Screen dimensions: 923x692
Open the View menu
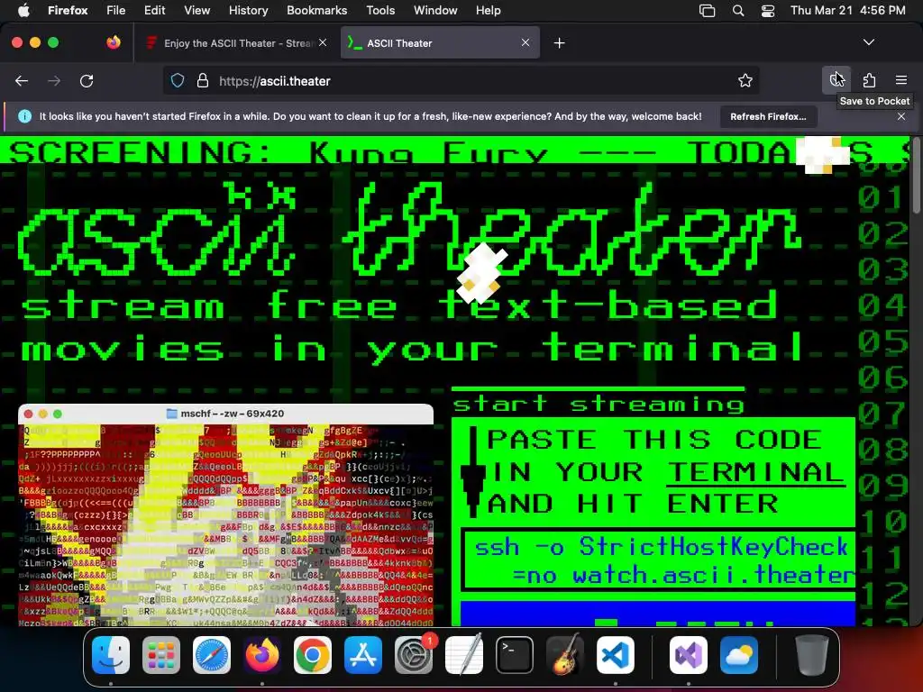(196, 11)
